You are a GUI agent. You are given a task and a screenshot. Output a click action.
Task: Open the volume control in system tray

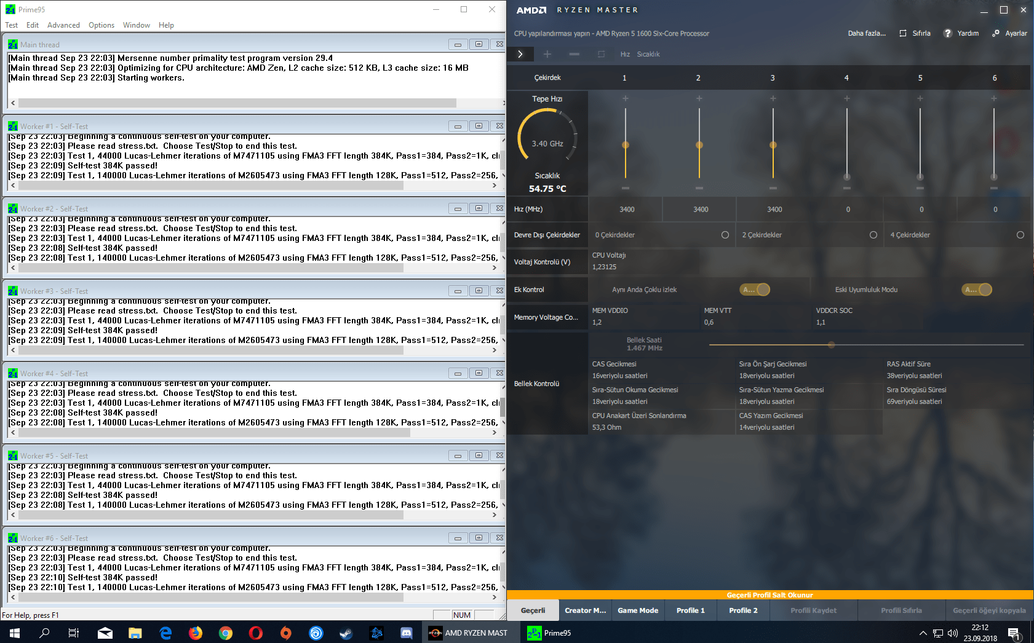click(953, 633)
